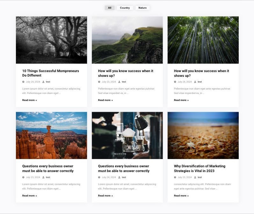Click Read more on the Mompreneurs post

click(x=30, y=100)
